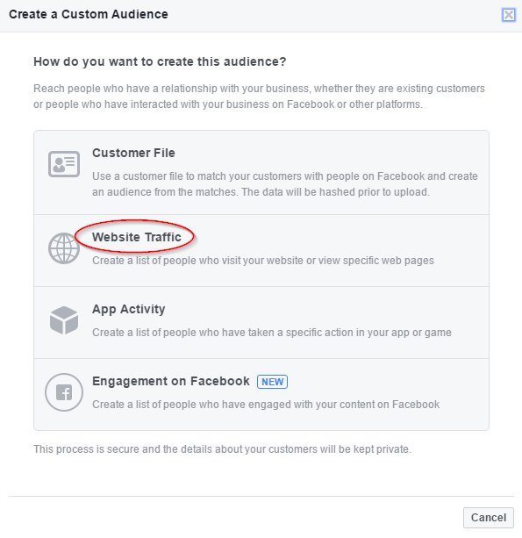Screen dimensions: 522x538
Task: Click the App Activity cube icon
Action: pyautogui.click(x=64, y=320)
